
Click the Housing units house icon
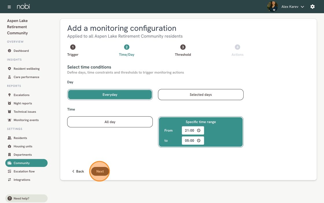(9, 146)
